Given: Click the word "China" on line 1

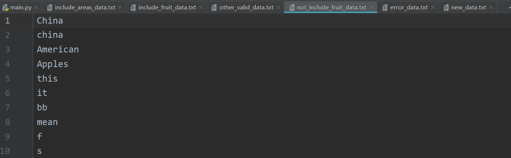Looking at the screenshot, I should point(50,21).
